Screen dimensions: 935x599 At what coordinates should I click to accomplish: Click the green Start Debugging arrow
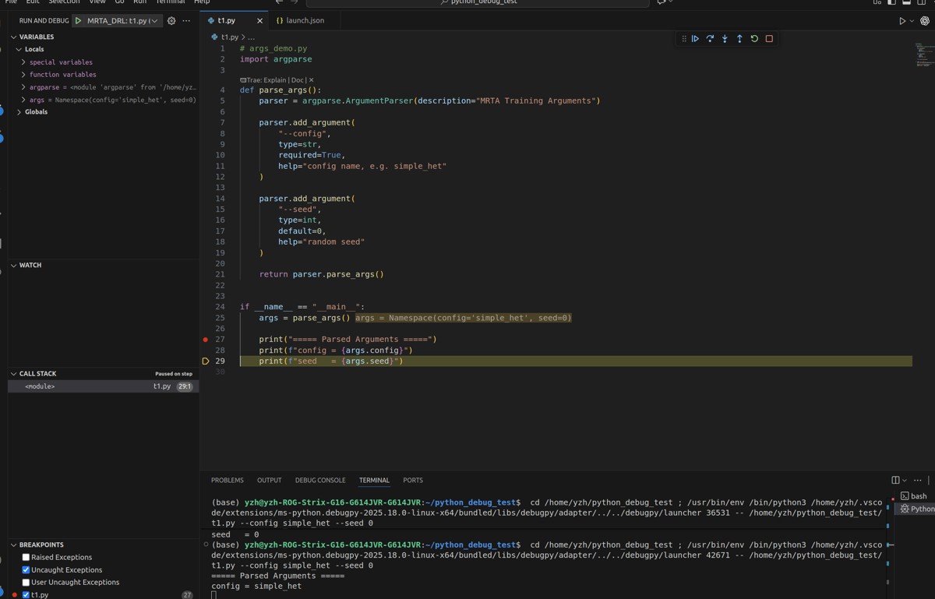tap(78, 21)
